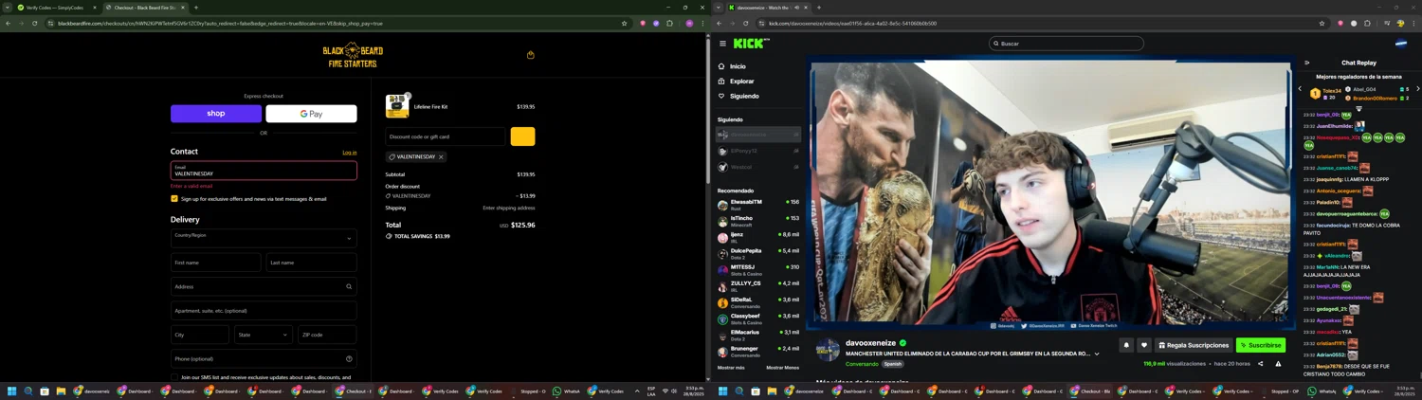This screenshot has height=400, width=1422.
Task: Click the Spanish language tag under stream title
Action: [892, 364]
